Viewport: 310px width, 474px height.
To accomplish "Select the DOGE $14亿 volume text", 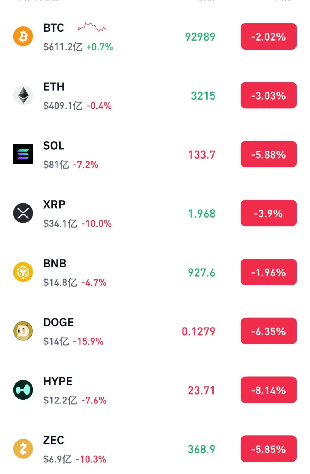I will (56, 341).
